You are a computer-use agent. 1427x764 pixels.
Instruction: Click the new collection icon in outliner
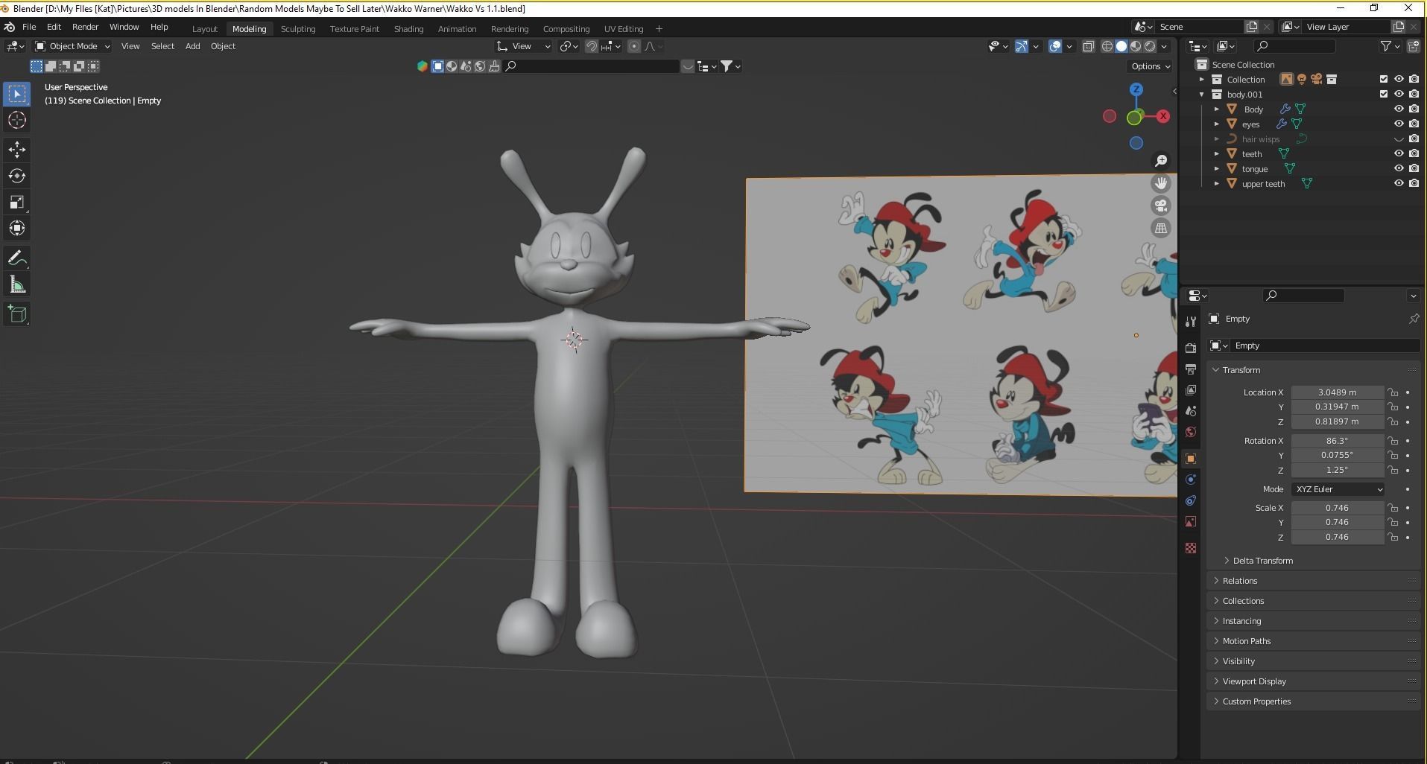[1413, 46]
